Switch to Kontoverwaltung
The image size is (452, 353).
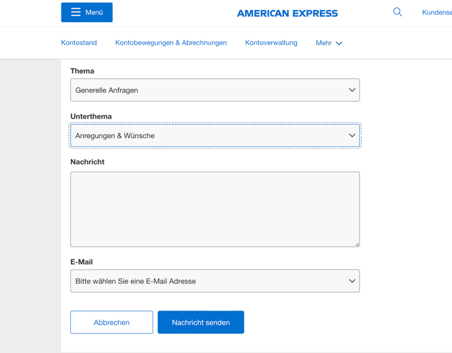pyautogui.click(x=271, y=42)
